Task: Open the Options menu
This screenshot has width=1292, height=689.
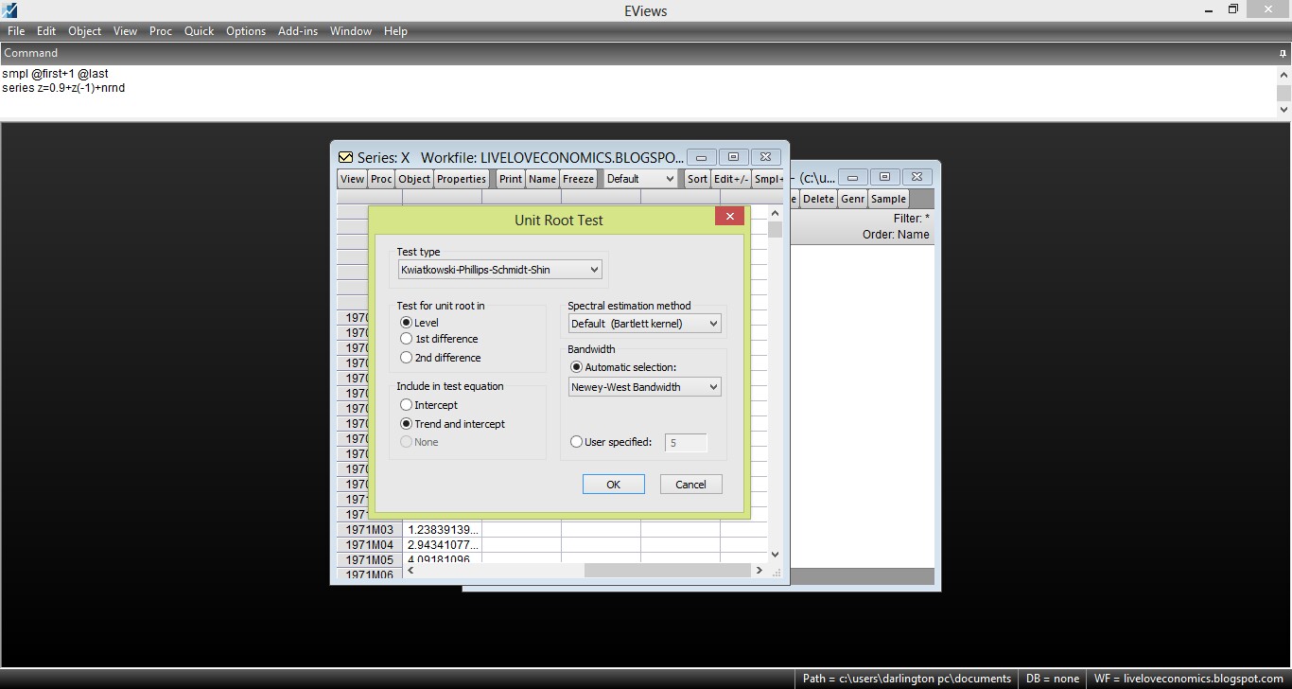Action: (x=246, y=31)
